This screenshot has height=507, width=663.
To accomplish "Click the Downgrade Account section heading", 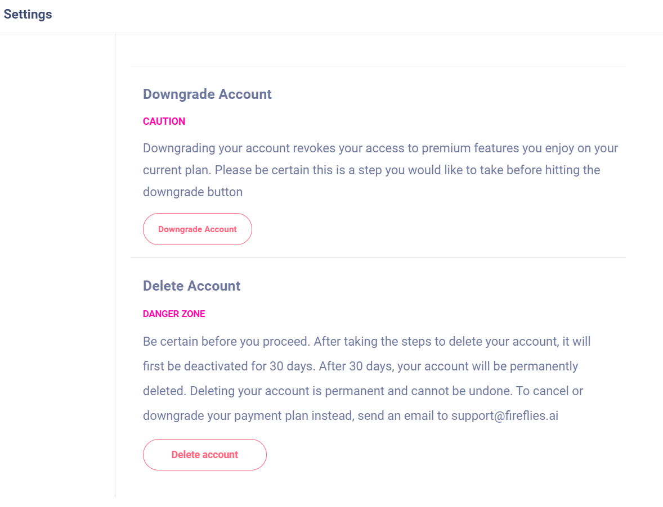I will click(207, 94).
